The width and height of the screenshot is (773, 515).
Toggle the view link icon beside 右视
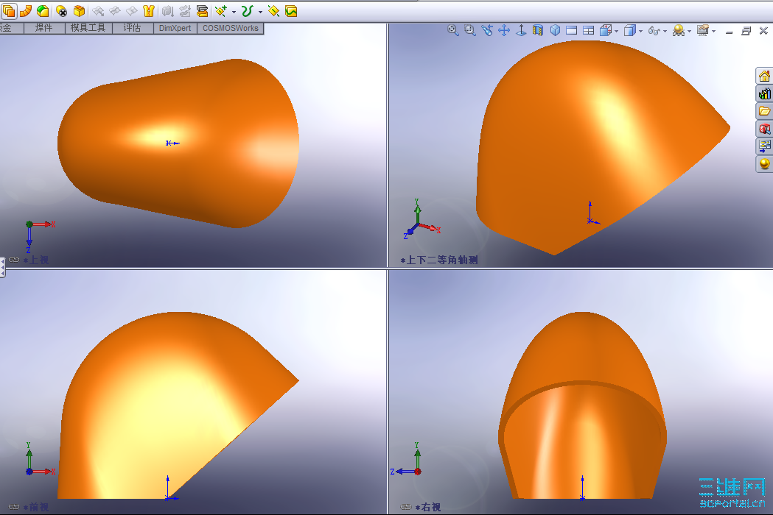[406, 507]
